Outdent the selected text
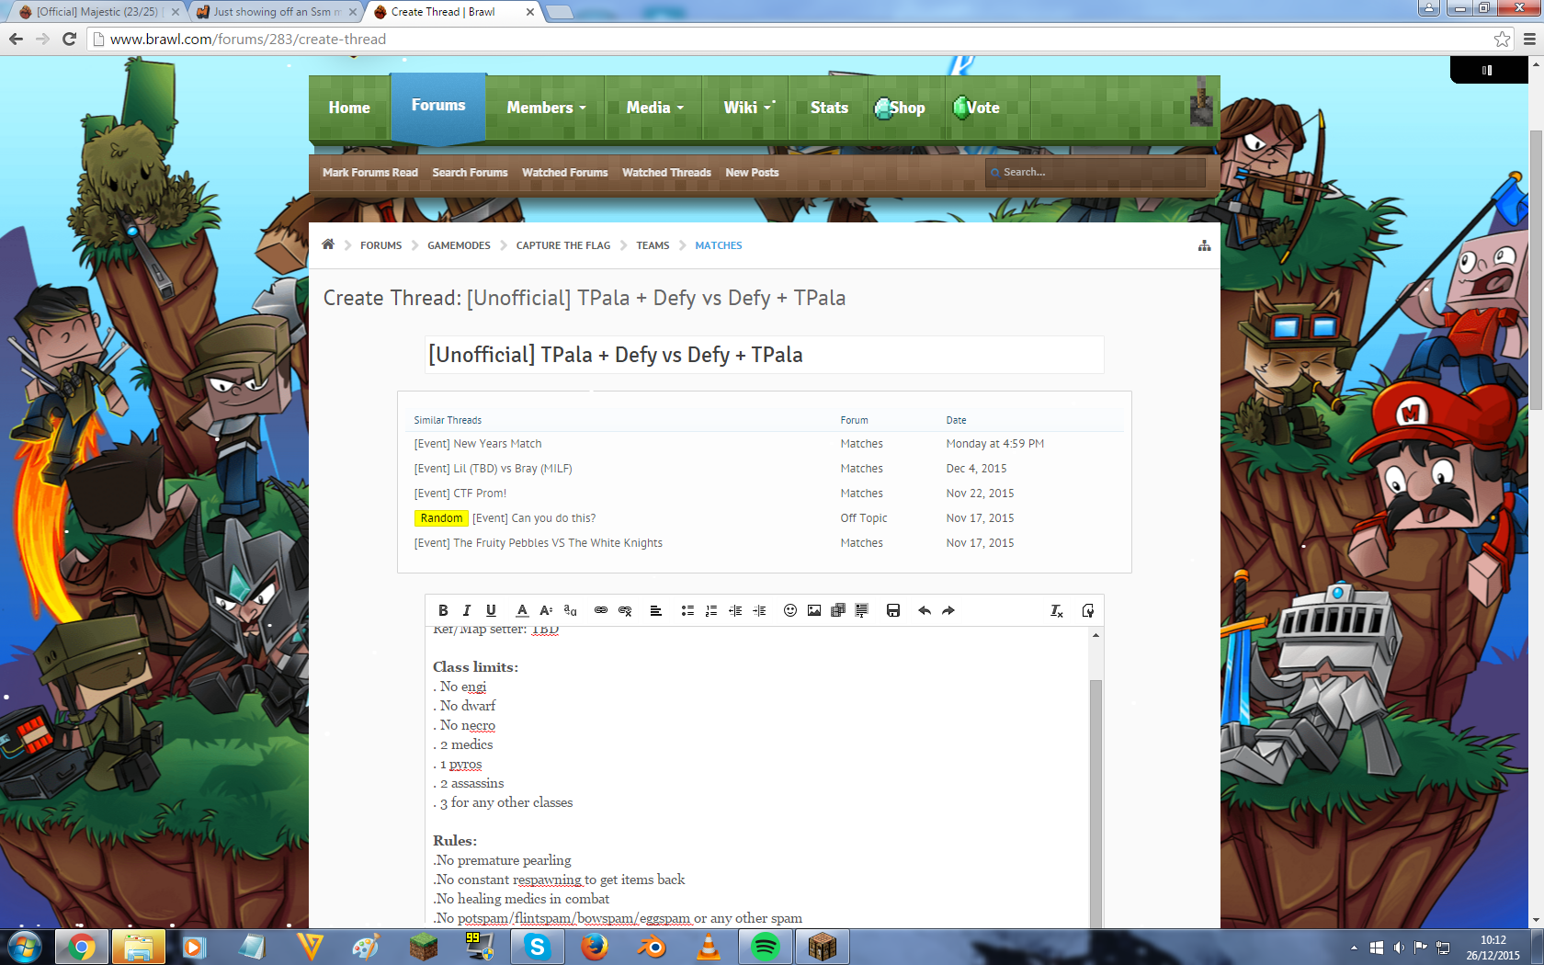The width and height of the screenshot is (1544, 965). point(735,610)
